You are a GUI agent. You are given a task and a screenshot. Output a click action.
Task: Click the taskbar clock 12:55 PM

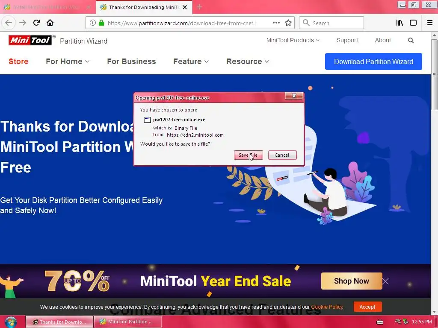(x=422, y=322)
